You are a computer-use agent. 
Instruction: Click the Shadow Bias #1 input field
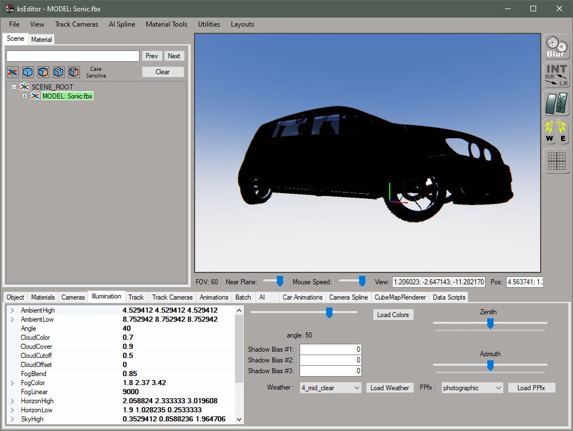coord(331,349)
